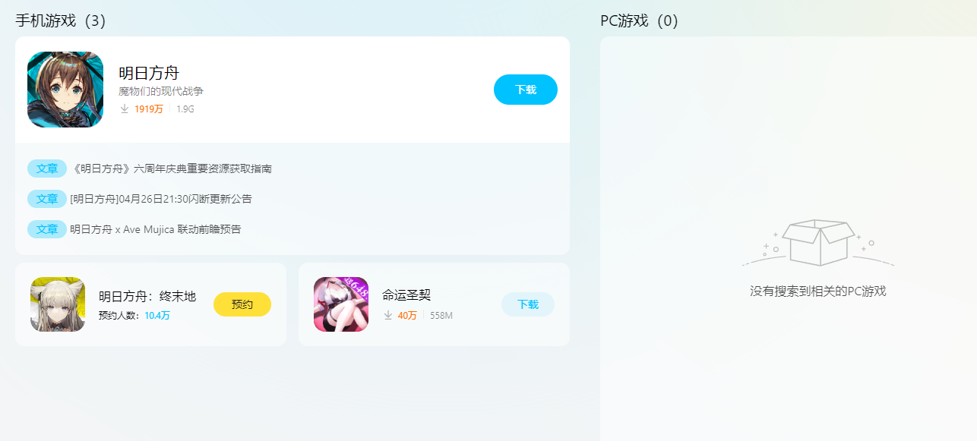Click the 文章 tag beside 闪断更新公告

tap(47, 199)
